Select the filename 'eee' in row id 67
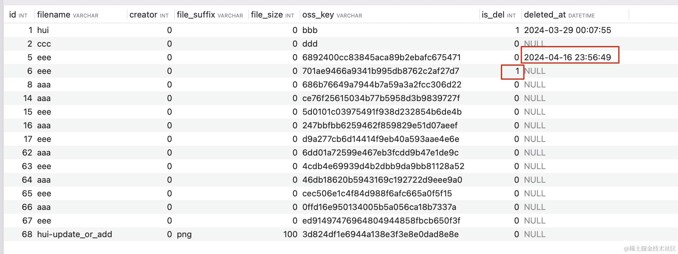678x254 pixels. [x=44, y=221]
